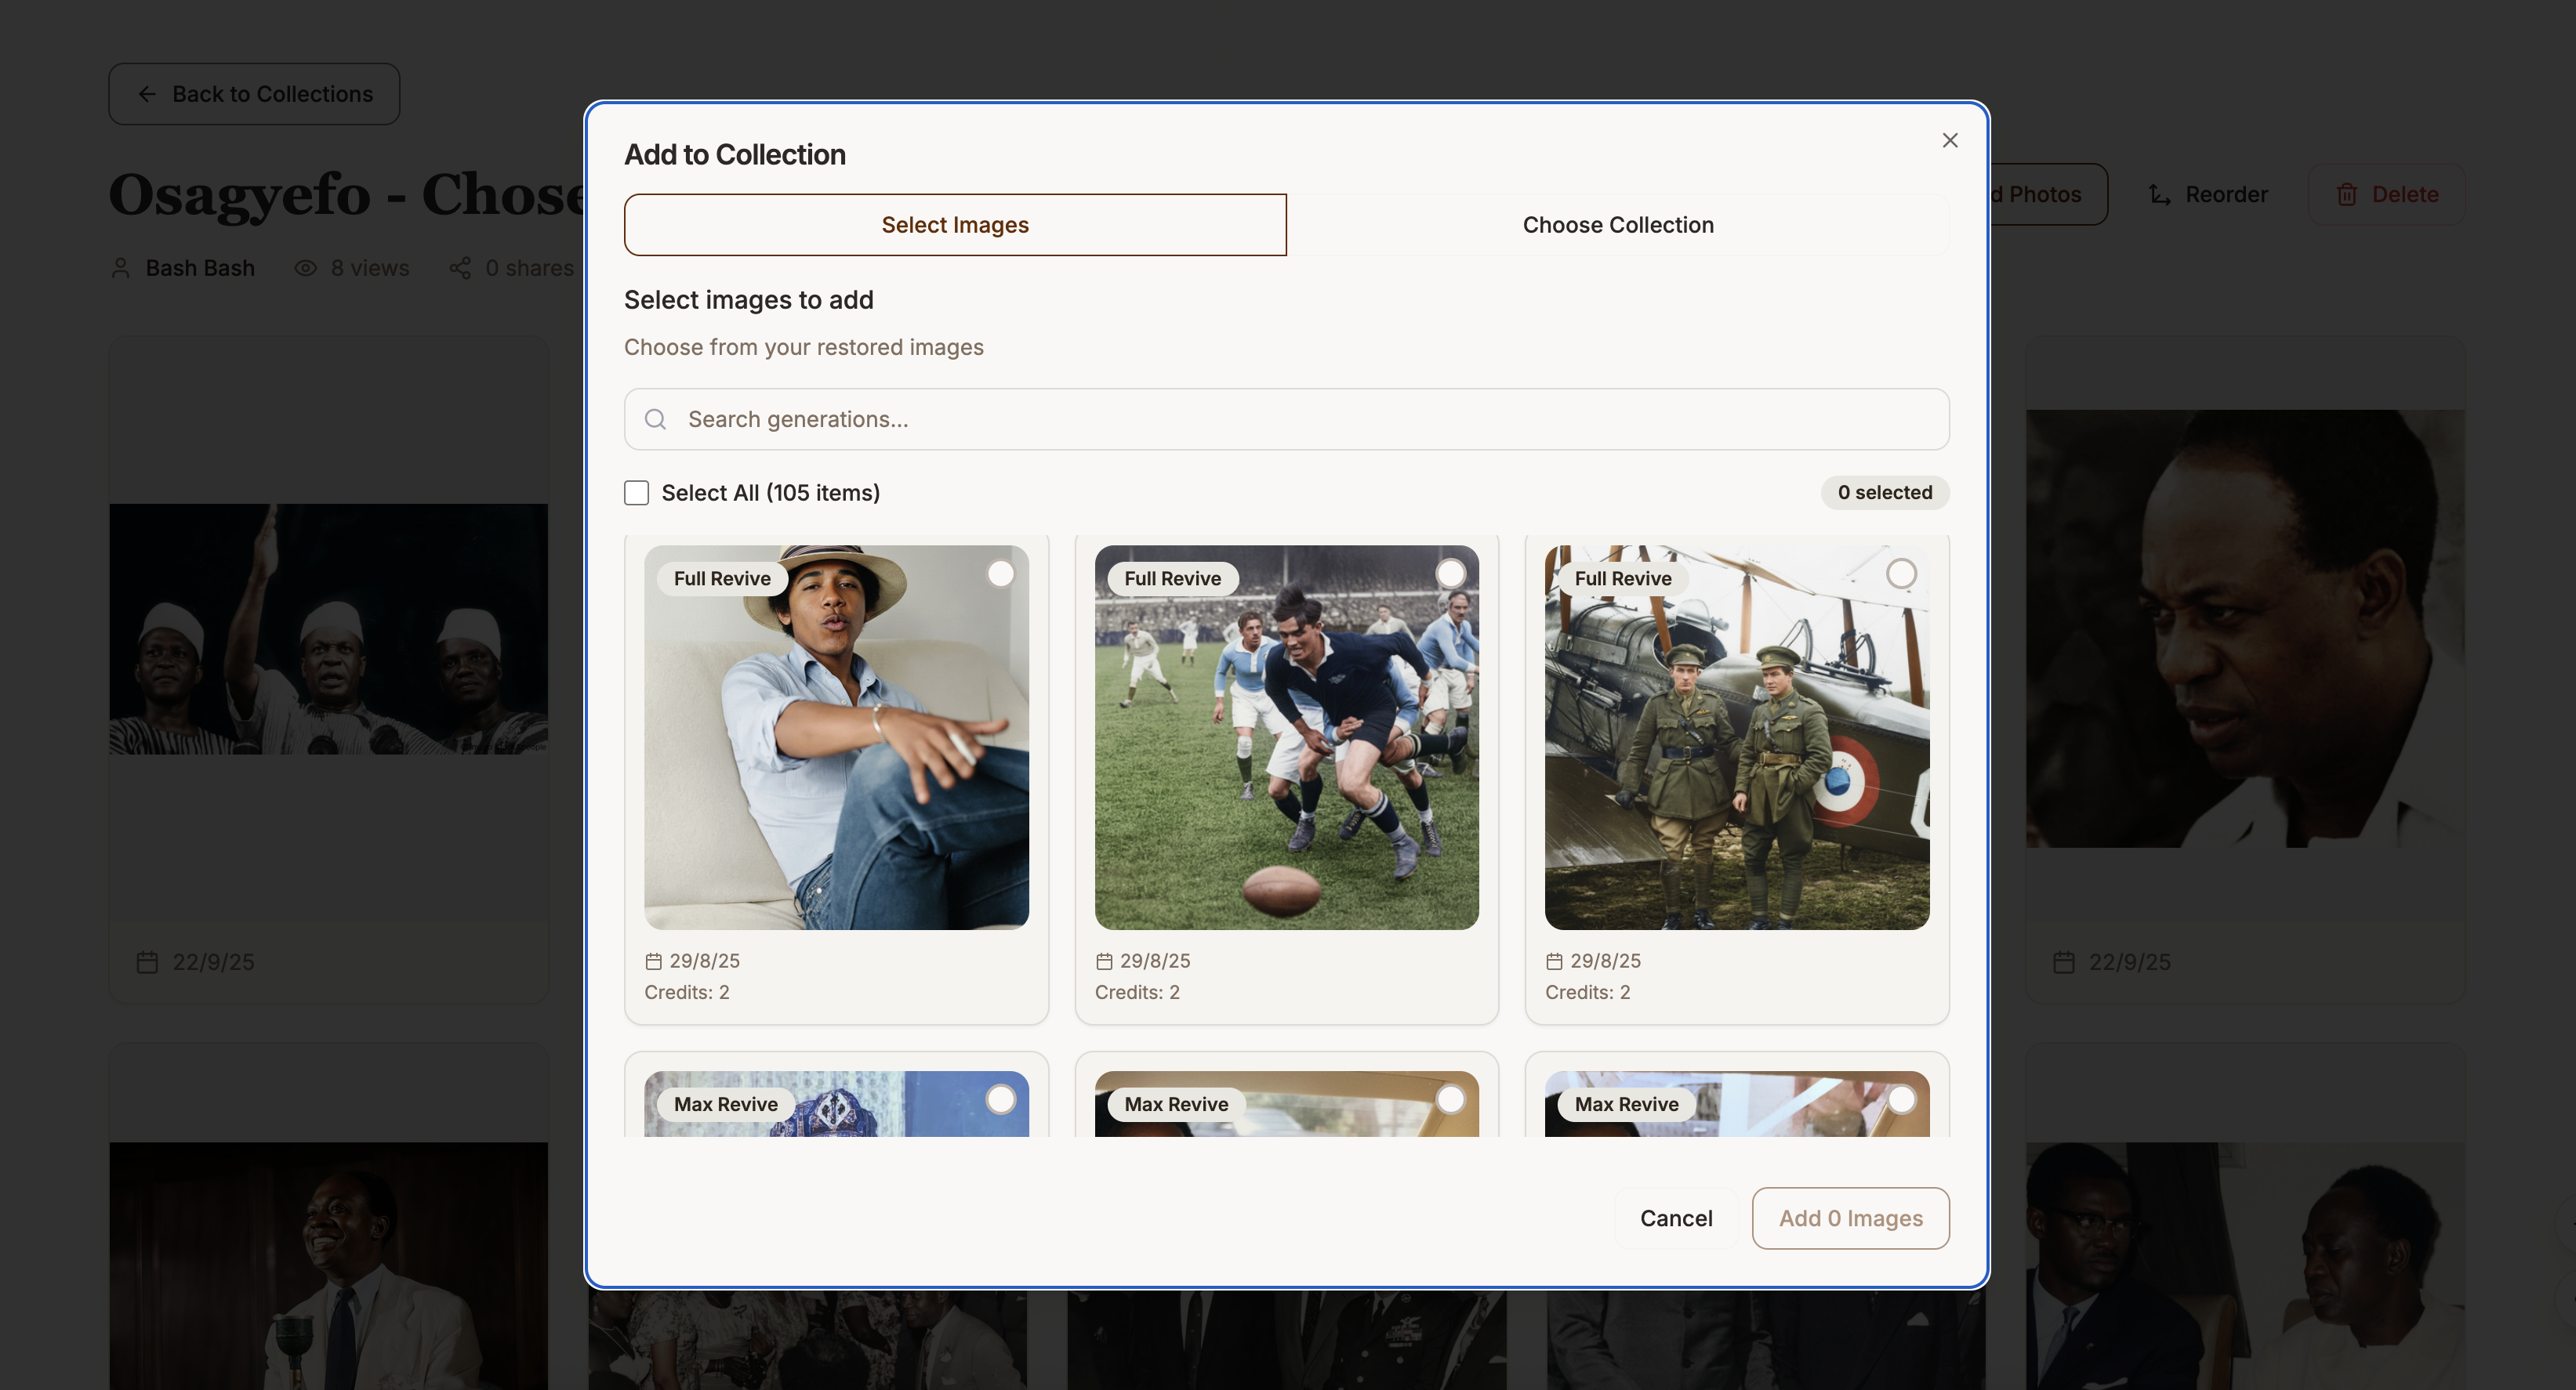Screen dimensions: 2576x1390
Task: Click the search magnifier icon
Action: 655,420
